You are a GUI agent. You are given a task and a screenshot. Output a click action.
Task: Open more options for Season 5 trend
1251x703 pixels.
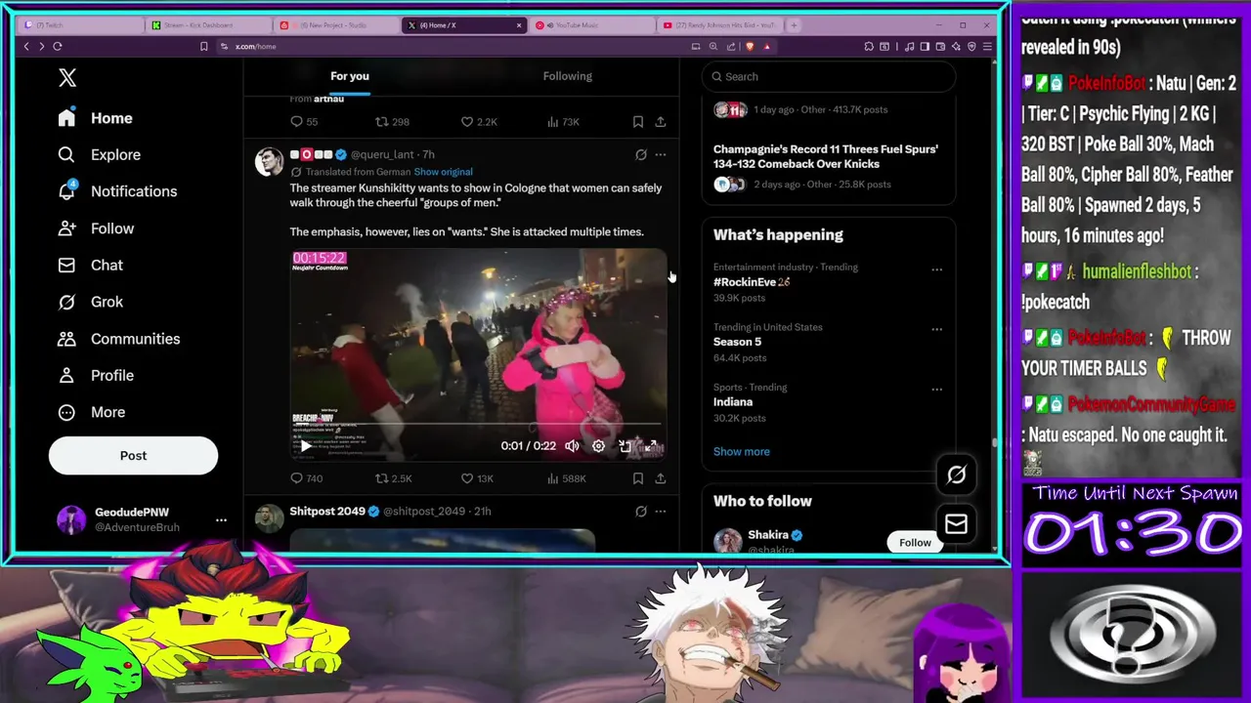point(936,330)
